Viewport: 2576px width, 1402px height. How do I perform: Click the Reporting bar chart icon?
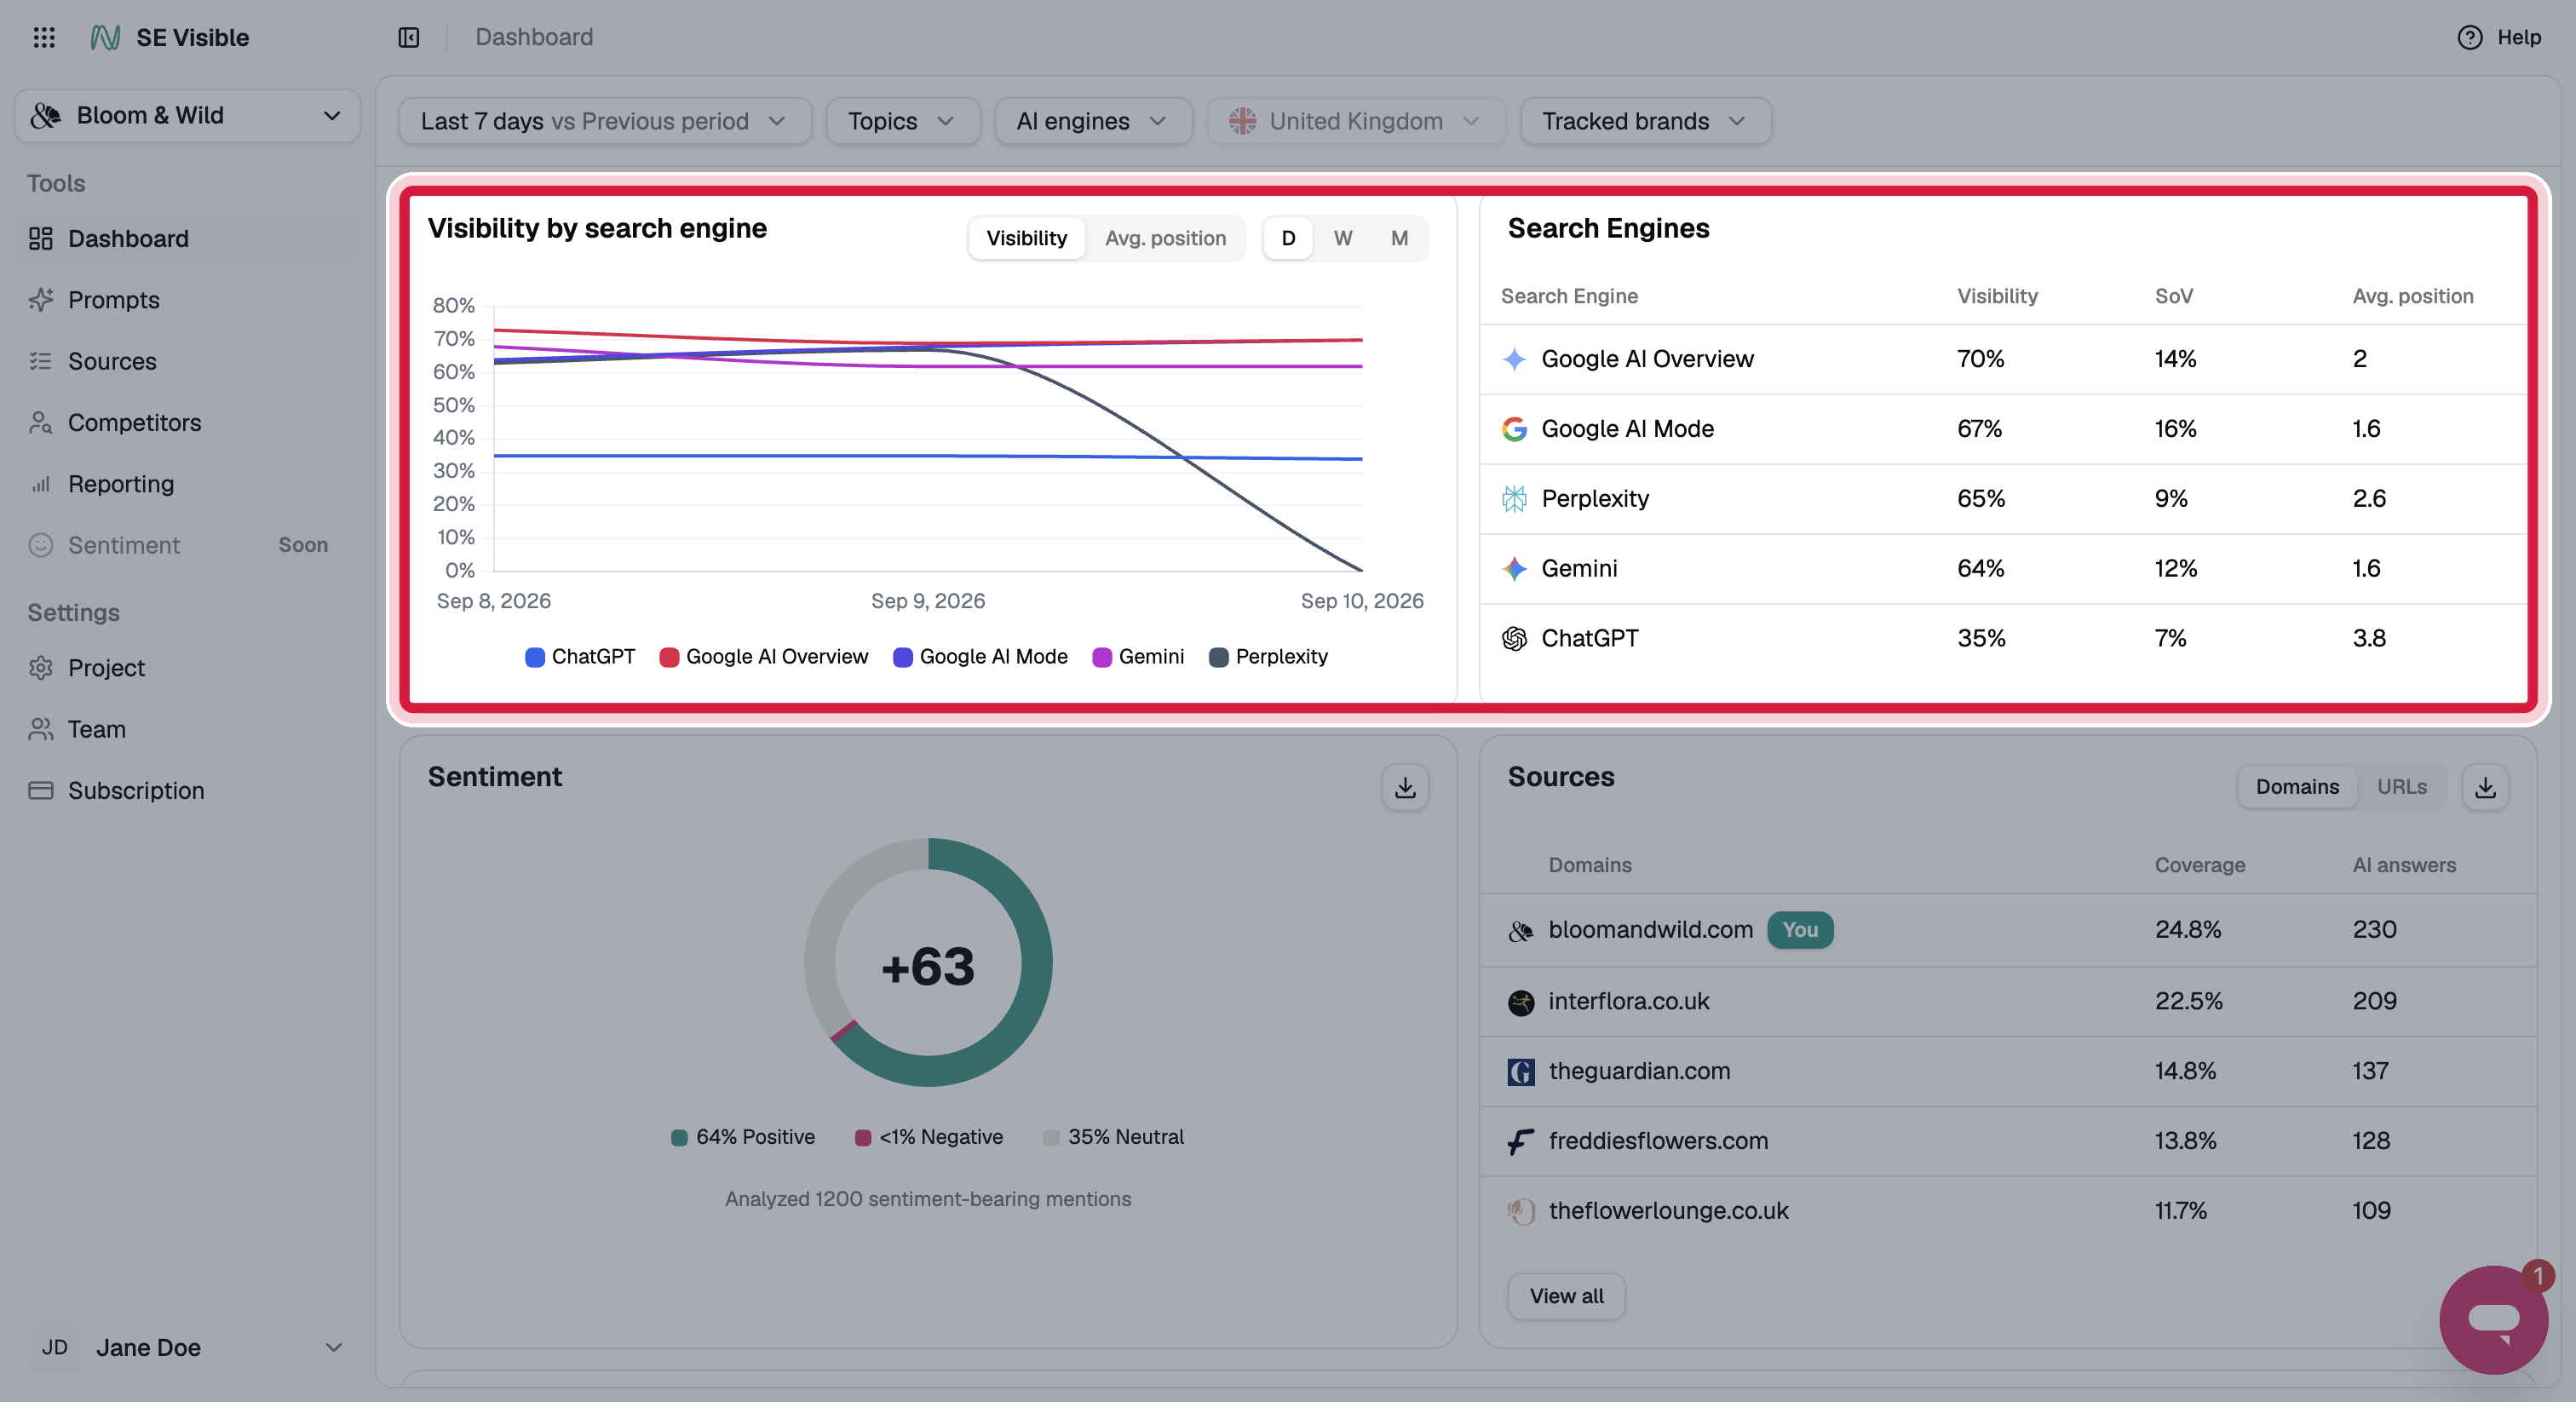point(41,484)
